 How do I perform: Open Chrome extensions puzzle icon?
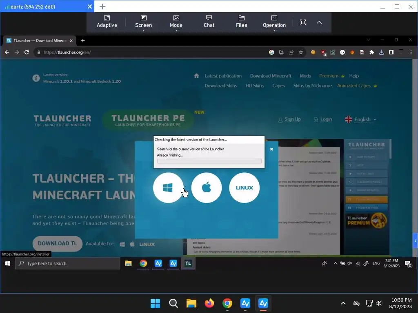coord(371,52)
